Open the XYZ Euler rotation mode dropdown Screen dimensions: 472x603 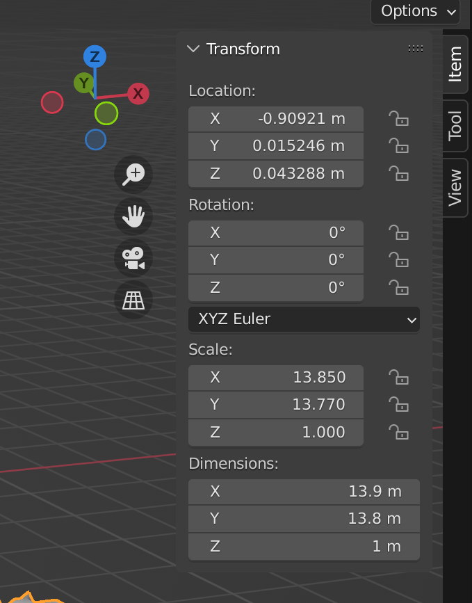[304, 319]
